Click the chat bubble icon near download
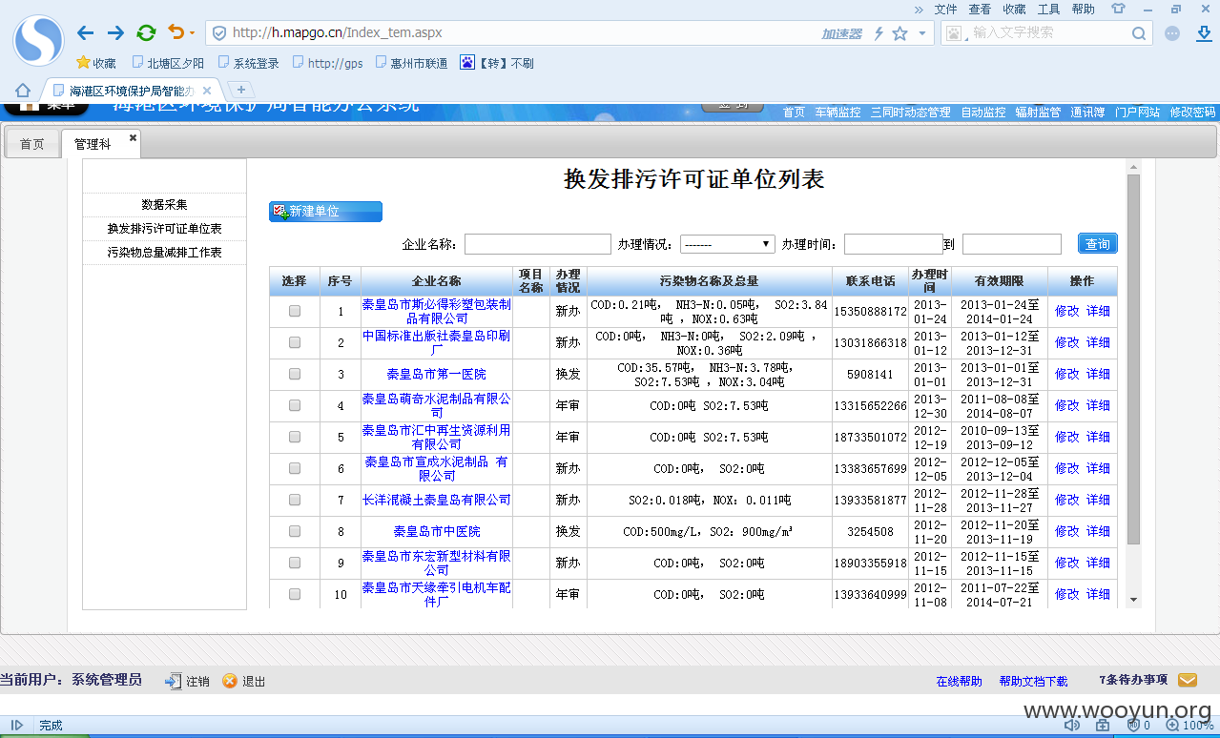Image resolution: width=1220 pixels, height=738 pixels. click(1173, 33)
